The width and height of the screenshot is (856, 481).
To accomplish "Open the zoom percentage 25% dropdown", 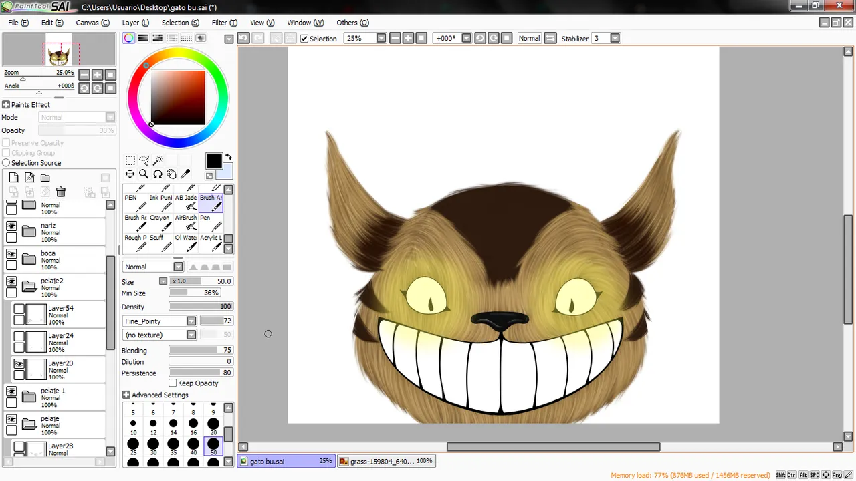I will click(381, 38).
